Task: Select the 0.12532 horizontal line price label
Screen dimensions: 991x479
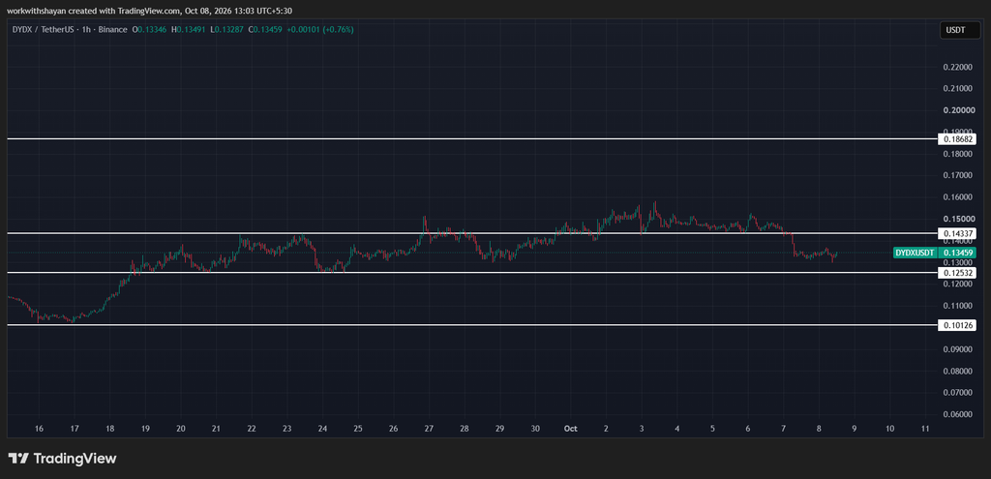Action: click(959, 272)
